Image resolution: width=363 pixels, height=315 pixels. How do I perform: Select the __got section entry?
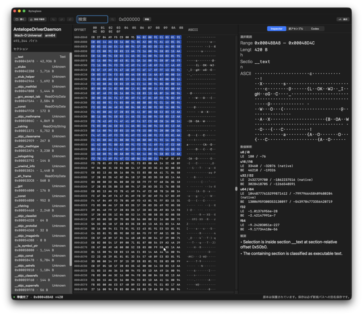click(x=40, y=188)
